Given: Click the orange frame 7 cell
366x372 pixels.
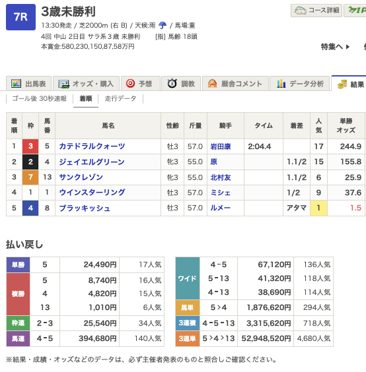Looking at the screenshot, I should click(30, 177).
